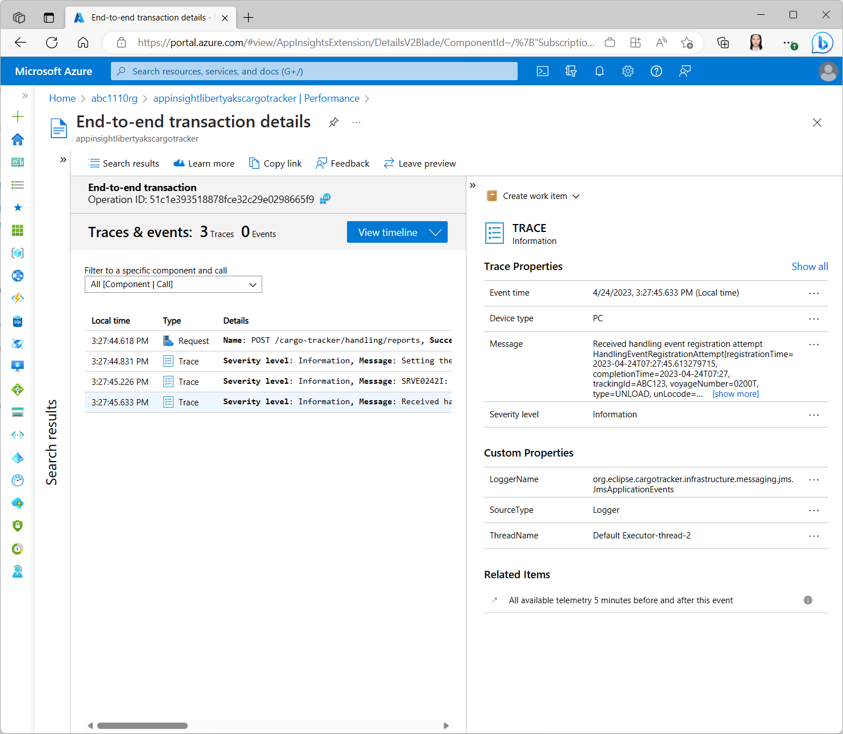Screen dimensions: 843x734
Task: Select the Trace row at 3:27:45.226 PM
Action: 268,381
